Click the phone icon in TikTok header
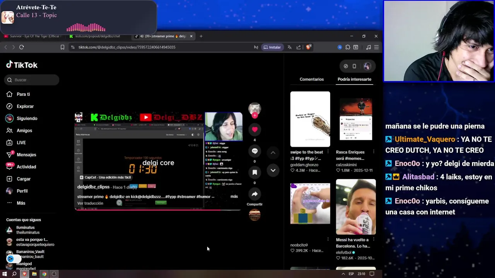Viewport: 495px width, 278px height. 354,66
